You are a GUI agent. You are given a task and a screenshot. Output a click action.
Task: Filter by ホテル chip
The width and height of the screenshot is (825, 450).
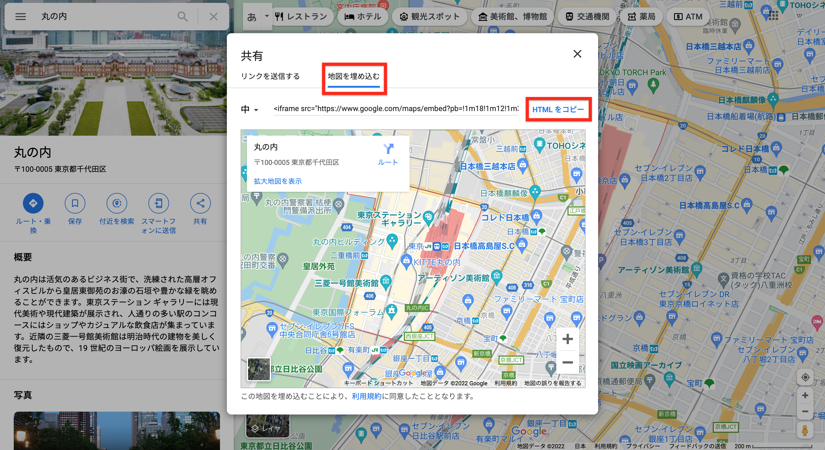363,16
